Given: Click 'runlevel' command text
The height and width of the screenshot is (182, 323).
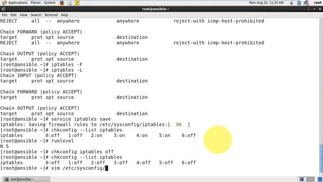Looking at the screenshot, I should point(63,141).
